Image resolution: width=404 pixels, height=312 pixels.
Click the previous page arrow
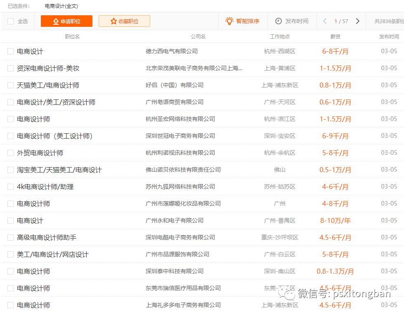(x=326, y=20)
